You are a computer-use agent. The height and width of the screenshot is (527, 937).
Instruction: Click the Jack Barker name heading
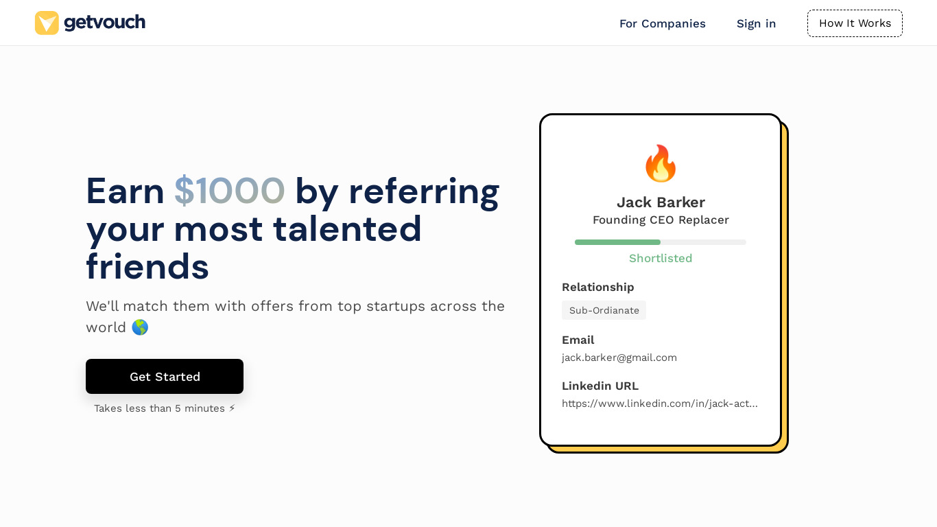tap(660, 202)
